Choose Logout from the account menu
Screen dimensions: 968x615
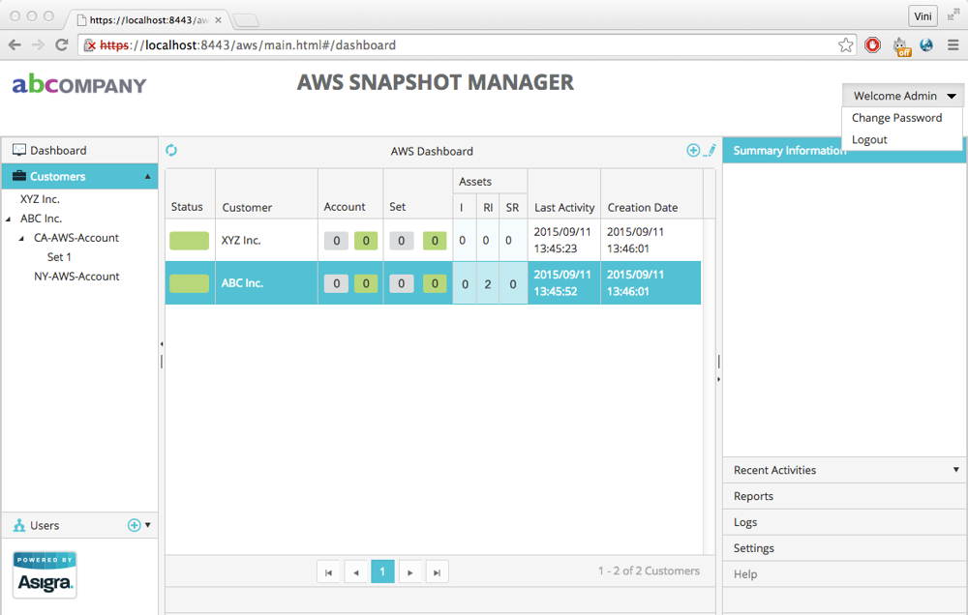coord(868,139)
